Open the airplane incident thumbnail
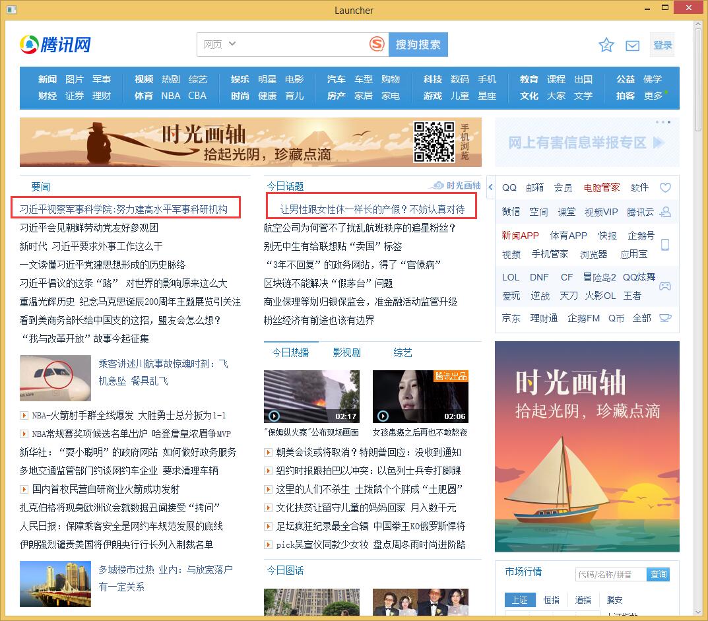708x621 pixels. 55,378
